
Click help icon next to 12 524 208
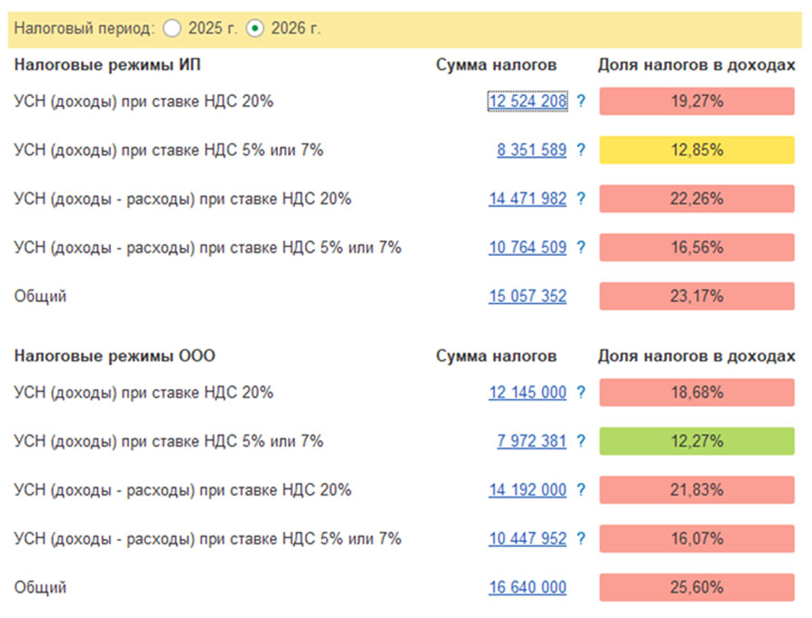[581, 102]
